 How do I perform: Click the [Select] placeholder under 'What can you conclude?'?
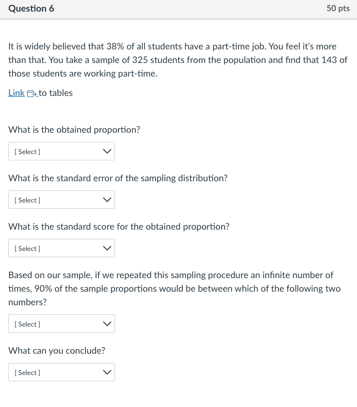tap(27, 372)
